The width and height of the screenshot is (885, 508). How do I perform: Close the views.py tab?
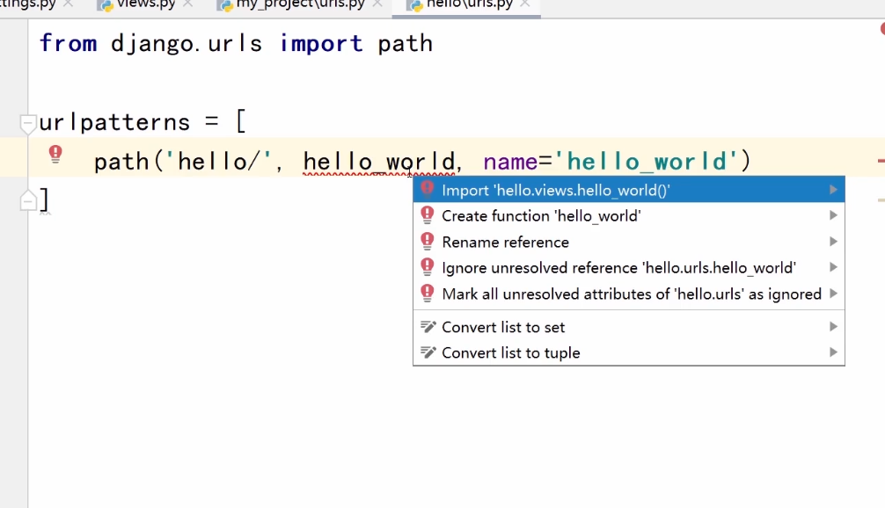188,4
